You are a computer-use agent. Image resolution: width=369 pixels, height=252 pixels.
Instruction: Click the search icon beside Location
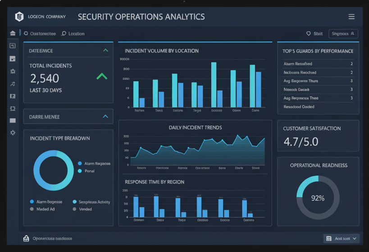click(64, 33)
